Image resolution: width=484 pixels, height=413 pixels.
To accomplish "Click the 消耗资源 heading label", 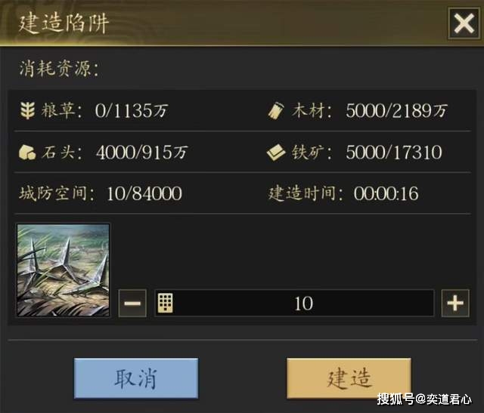I will (x=59, y=68).
